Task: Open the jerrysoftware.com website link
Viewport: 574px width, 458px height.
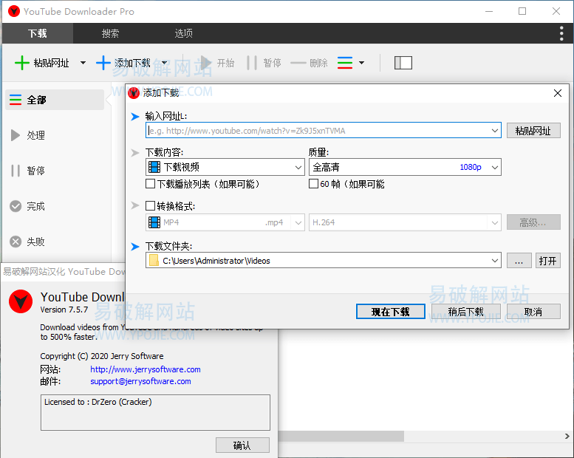Action: (146, 369)
